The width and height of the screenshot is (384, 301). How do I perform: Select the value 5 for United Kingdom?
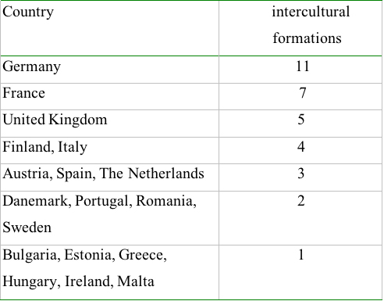[x=301, y=120]
